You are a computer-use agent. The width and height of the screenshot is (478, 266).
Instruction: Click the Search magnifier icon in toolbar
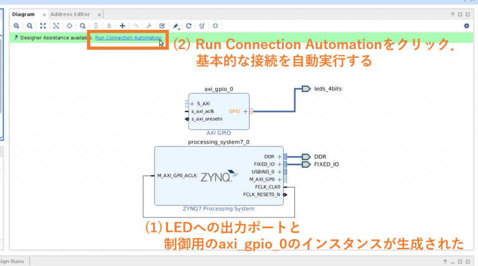[x=82, y=25]
